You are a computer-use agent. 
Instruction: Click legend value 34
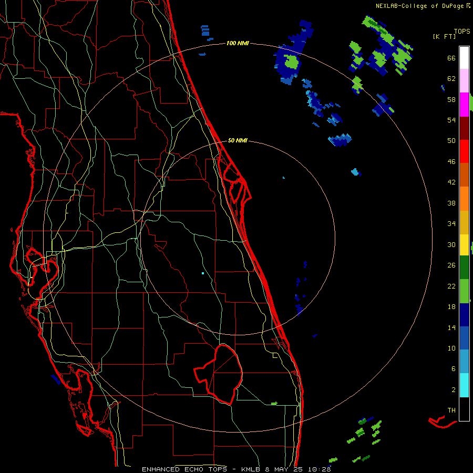451,224
